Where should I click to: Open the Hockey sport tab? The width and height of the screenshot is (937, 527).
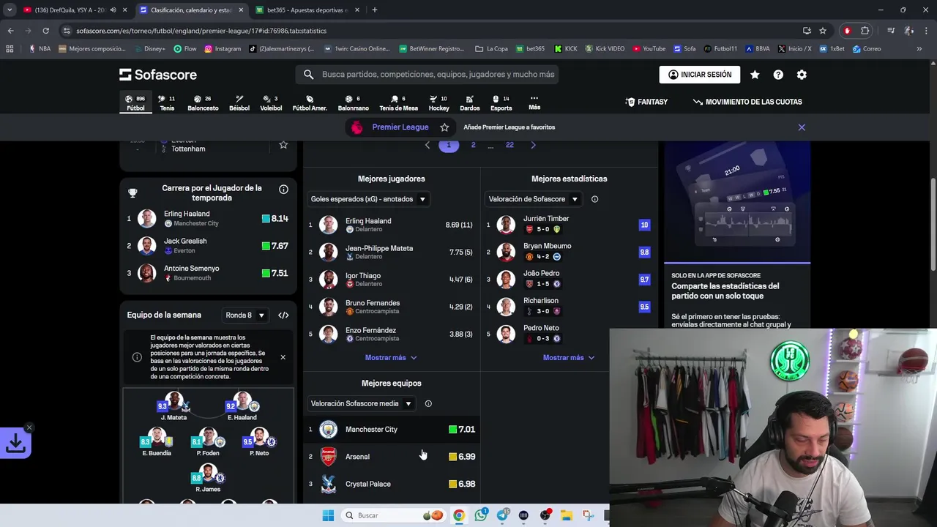click(x=438, y=103)
